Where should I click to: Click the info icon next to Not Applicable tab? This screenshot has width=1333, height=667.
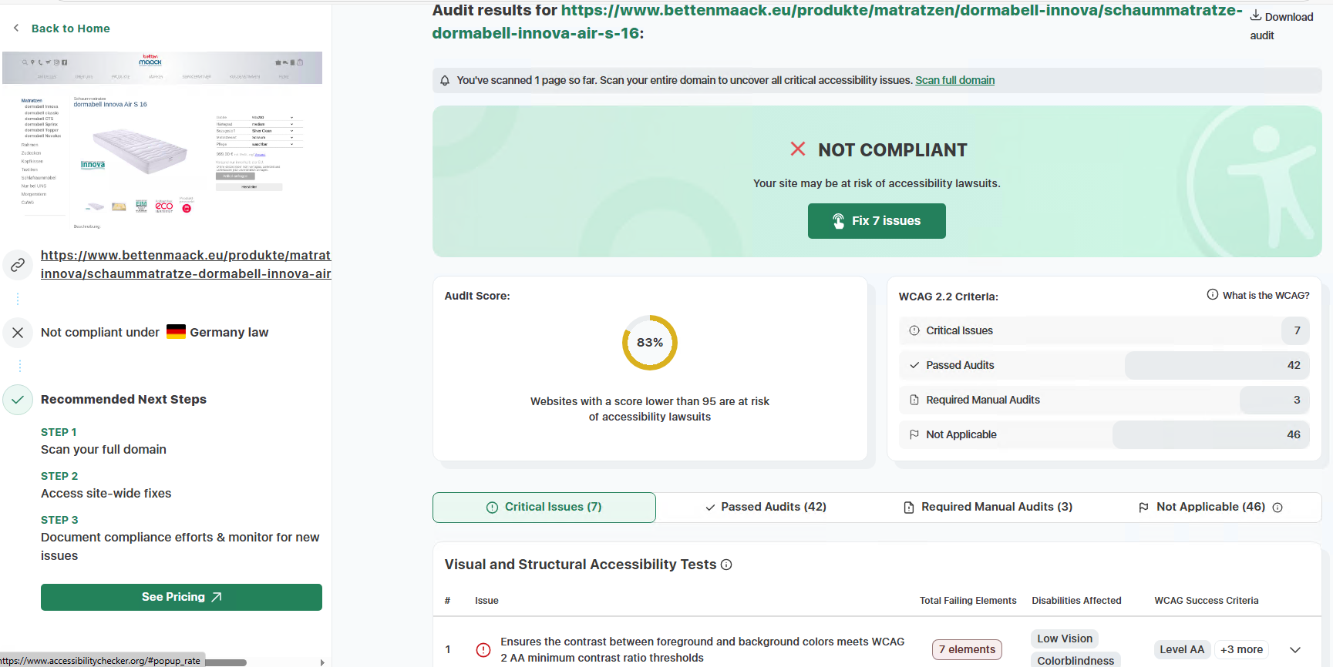coord(1277,508)
